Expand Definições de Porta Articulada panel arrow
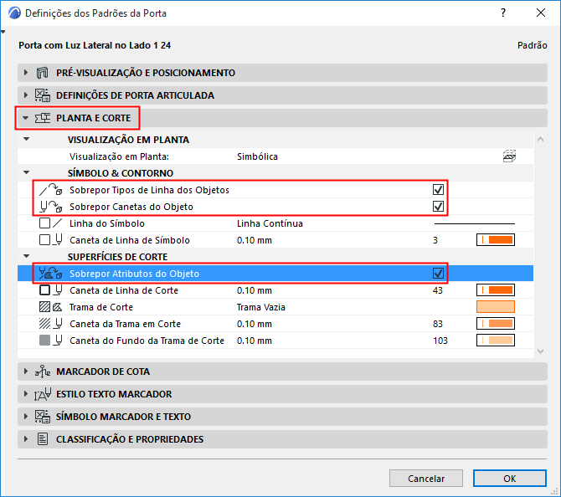 click(26, 95)
